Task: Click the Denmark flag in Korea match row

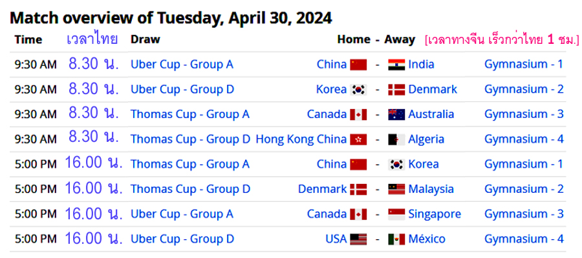Action: coord(396,90)
